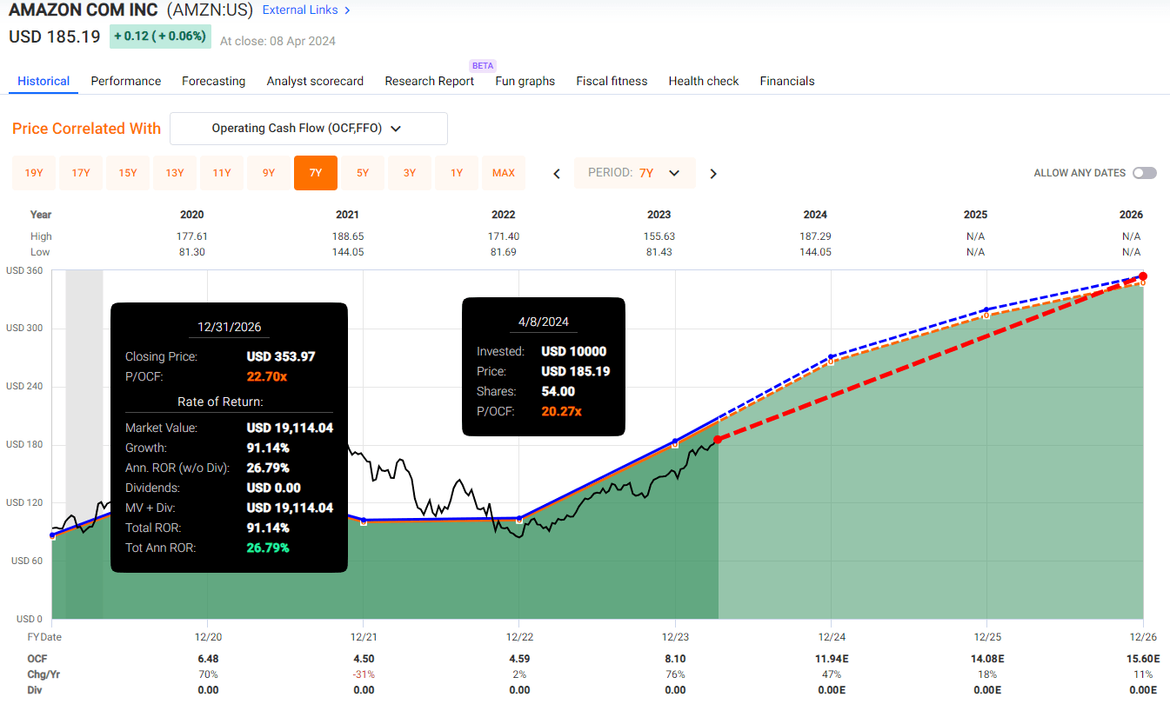View the Health check tab
The height and width of the screenshot is (704, 1170).
[704, 81]
